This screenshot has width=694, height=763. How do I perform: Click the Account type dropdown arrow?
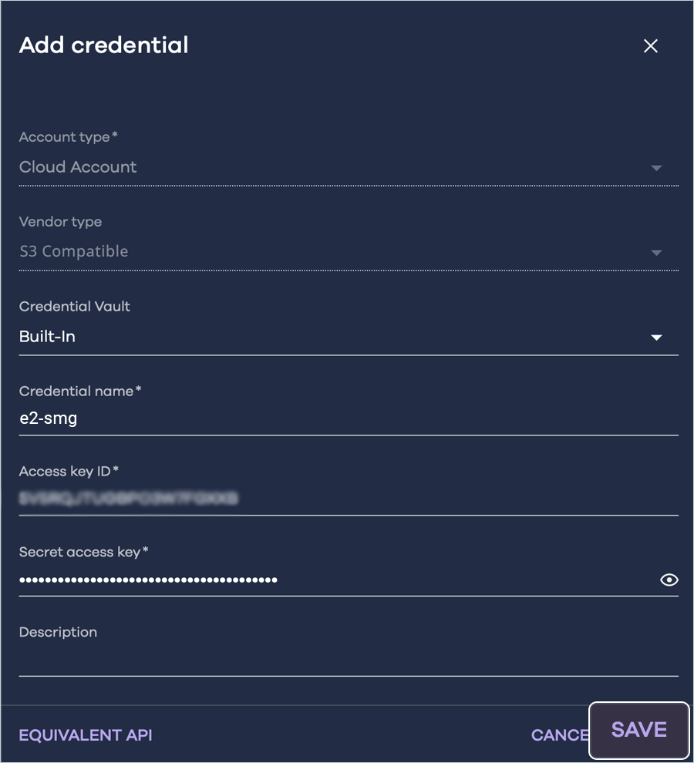click(656, 168)
